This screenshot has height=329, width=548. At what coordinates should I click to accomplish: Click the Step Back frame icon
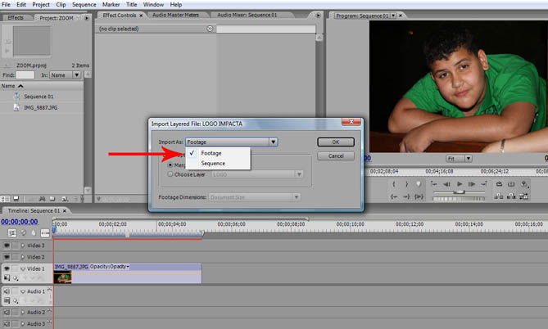[x=446, y=184]
